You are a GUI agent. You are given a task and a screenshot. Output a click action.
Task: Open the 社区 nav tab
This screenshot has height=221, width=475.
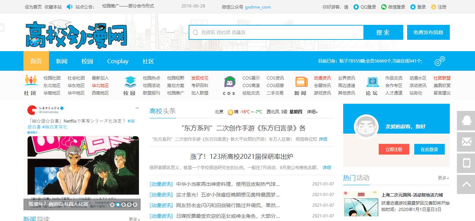coord(148,61)
